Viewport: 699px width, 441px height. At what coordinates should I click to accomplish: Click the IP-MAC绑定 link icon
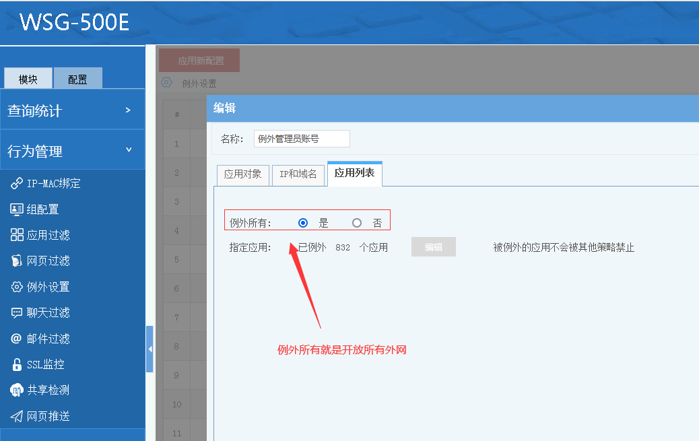coord(17,184)
